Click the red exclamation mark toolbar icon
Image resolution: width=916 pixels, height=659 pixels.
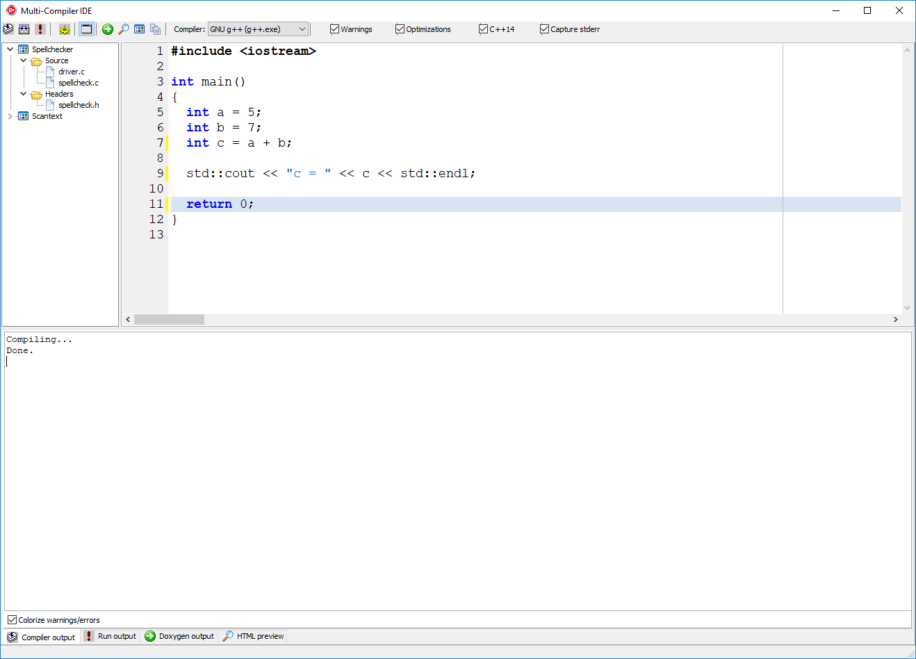click(x=40, y=29)
